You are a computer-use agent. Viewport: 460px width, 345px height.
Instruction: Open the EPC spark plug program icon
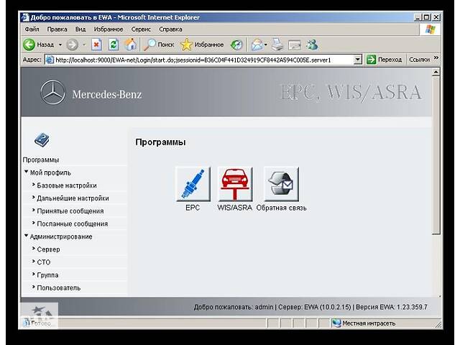[x=193, y=184]
